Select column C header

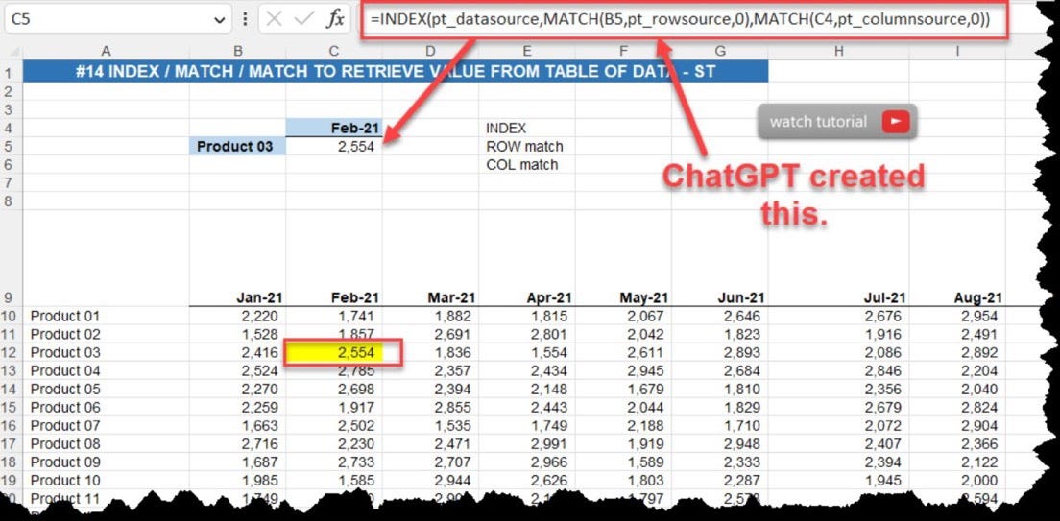[334, 52]
